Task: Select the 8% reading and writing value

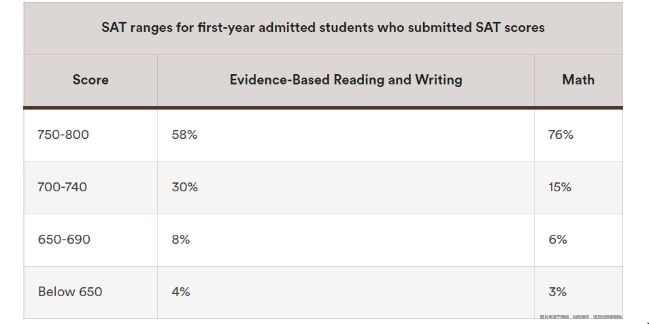Action: [x=181, y=240]
